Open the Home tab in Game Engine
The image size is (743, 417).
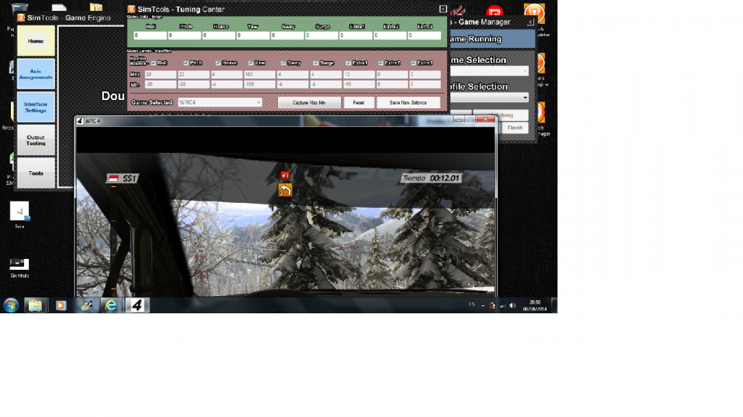coord(36,41)
